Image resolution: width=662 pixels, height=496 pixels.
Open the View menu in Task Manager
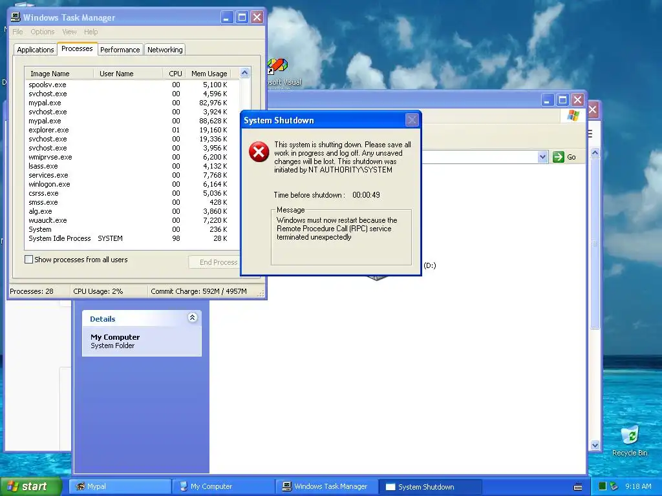point(69,32)
